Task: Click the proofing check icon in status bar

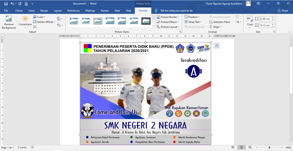Action: (x=32, y=147)
